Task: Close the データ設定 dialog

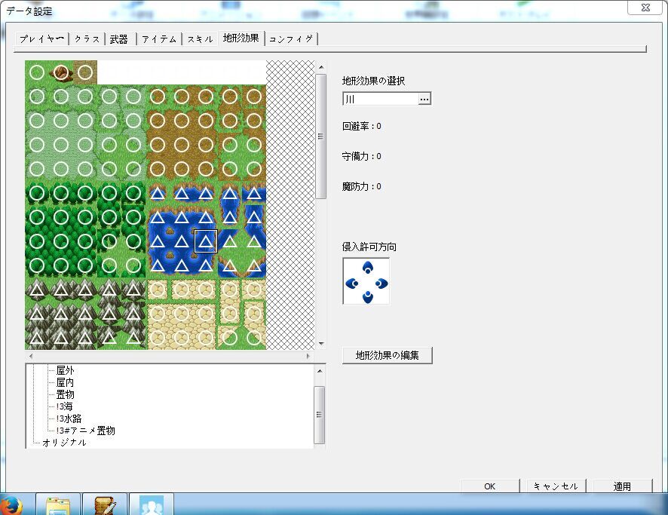Action: (x=645, y=8)
